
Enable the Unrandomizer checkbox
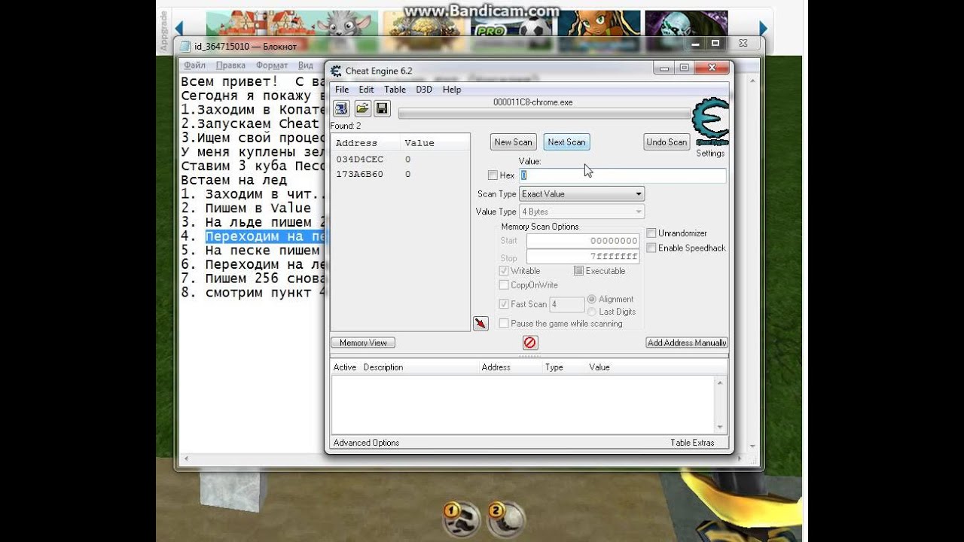tap(651, 233)
